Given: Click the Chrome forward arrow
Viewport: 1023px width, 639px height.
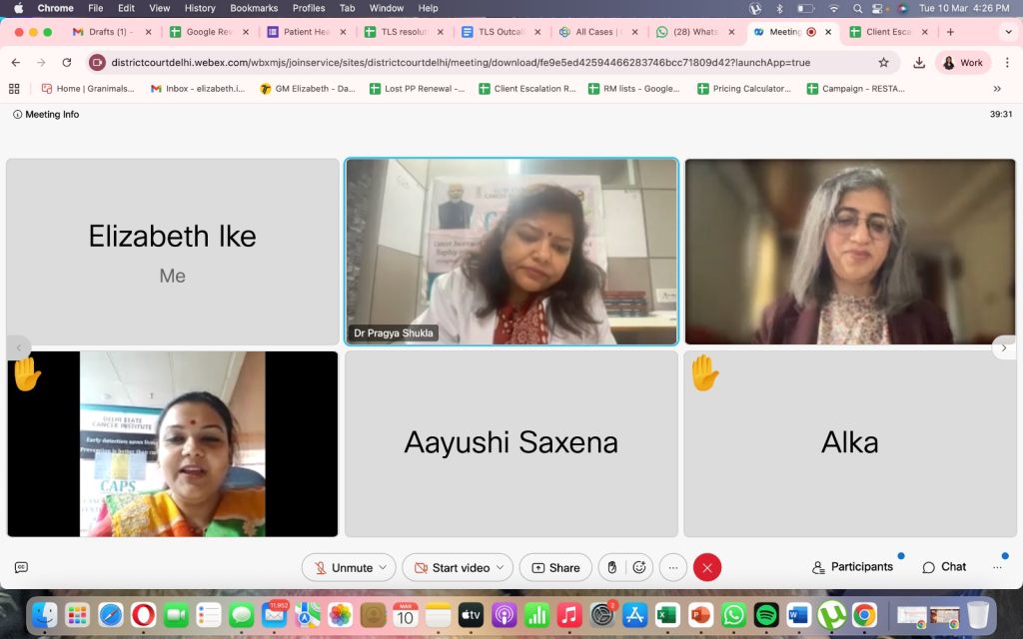Looking at the screenshot, I should point(41,63).
